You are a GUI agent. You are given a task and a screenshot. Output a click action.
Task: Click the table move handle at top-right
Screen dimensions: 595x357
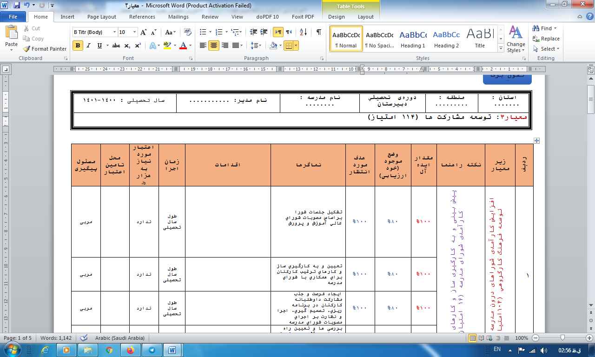[536, 140]
